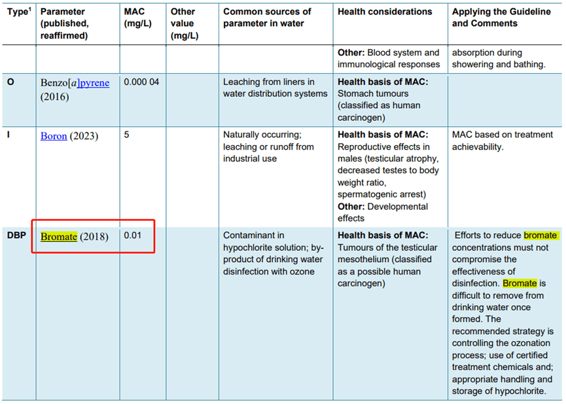Click the Common sources column header
Viewport: 566px width, 404px height.
pos(267,17)
